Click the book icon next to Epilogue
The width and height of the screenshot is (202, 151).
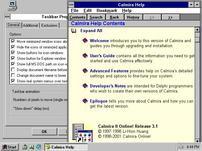pyautogui.click(x=85, y=101)
